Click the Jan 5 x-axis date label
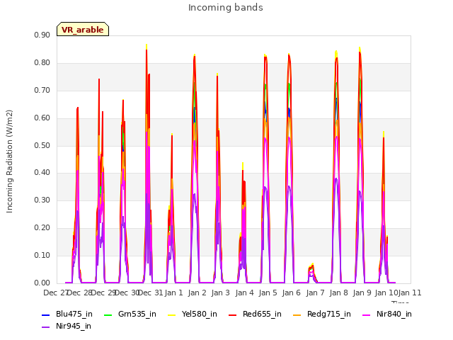Image resolution: width=453 pixels, height=340 pixels. click(x=268, y=293)
